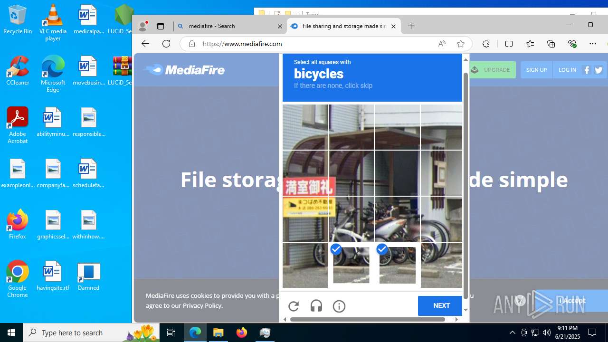The height and width of the screenshot is (342, 608).
Task: Open Edge Favorites list
Action: [x=530, y=44]
